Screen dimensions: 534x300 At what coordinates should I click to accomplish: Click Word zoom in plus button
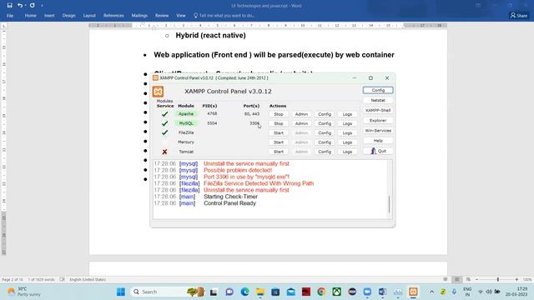tap(516, 280)
